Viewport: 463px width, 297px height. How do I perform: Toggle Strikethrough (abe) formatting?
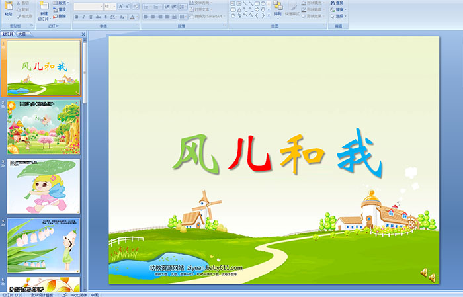point(98,17)
